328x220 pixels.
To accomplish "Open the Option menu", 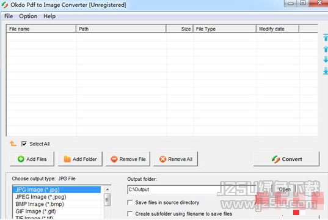I will 28,16.
